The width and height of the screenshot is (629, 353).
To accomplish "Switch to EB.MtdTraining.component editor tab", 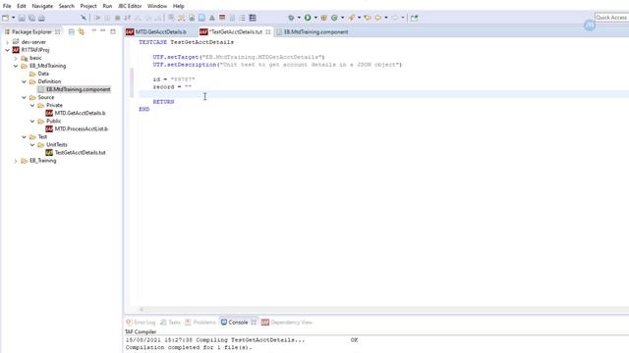I will pyautogui.click(x=315, y=31).
